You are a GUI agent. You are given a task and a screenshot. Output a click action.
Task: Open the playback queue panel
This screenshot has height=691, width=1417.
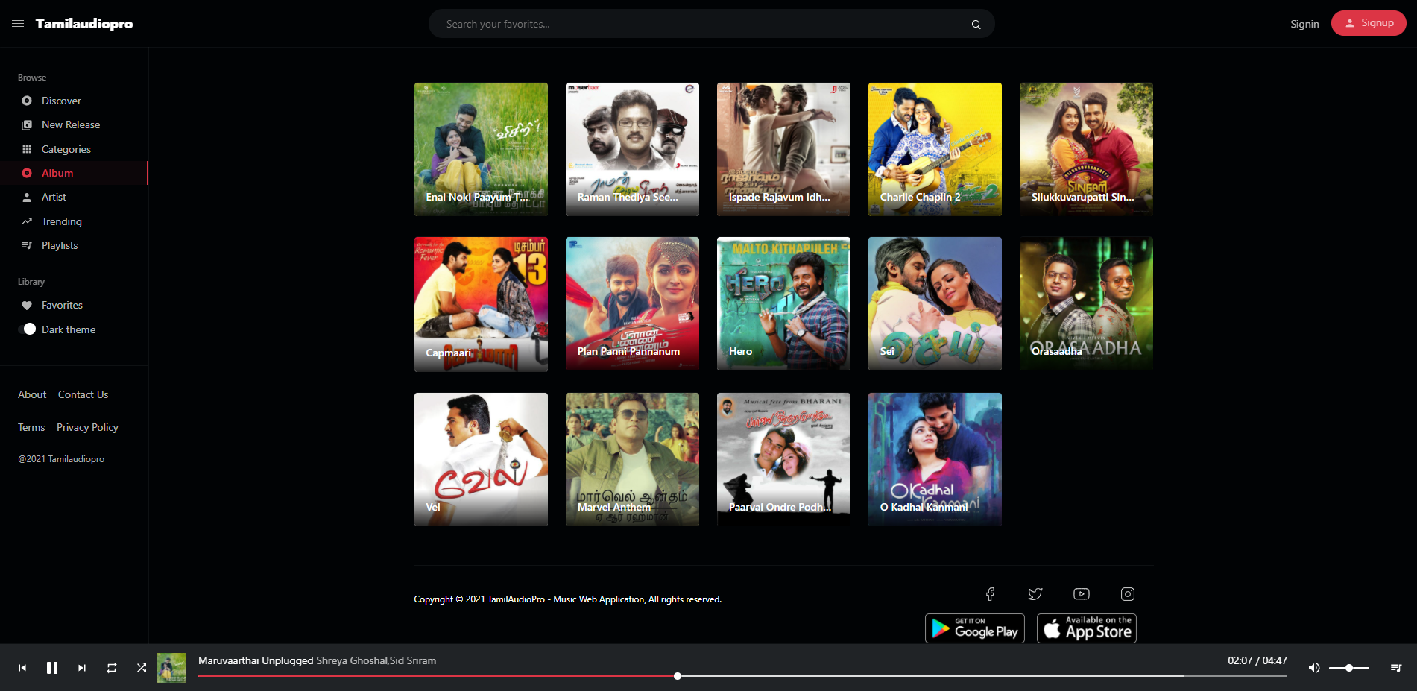[1396, 668]
